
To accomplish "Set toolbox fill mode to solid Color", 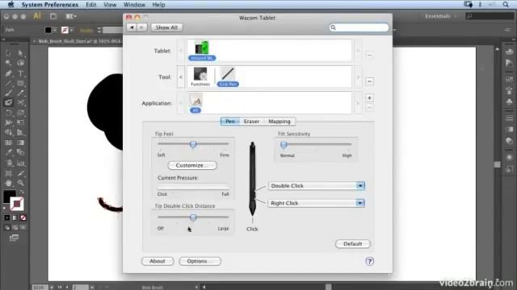I will click(x=7, y=217).
